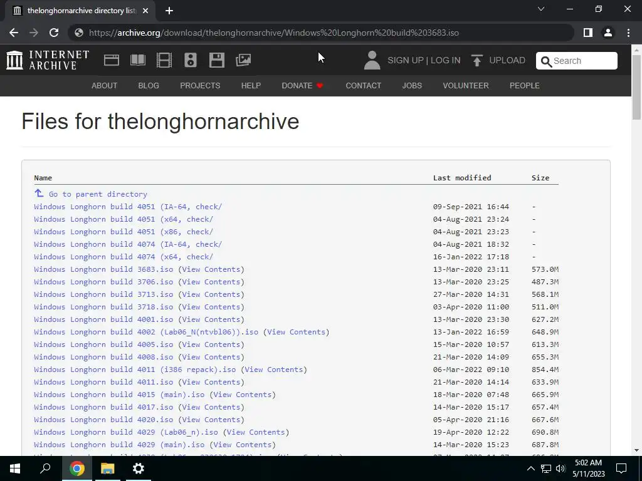Open the Images icon in navbar
Image resolution: width=642 pixels, height=481 pixels.
pos(243,60)
